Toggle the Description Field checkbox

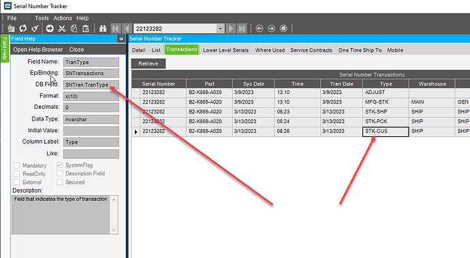point(60,173)
